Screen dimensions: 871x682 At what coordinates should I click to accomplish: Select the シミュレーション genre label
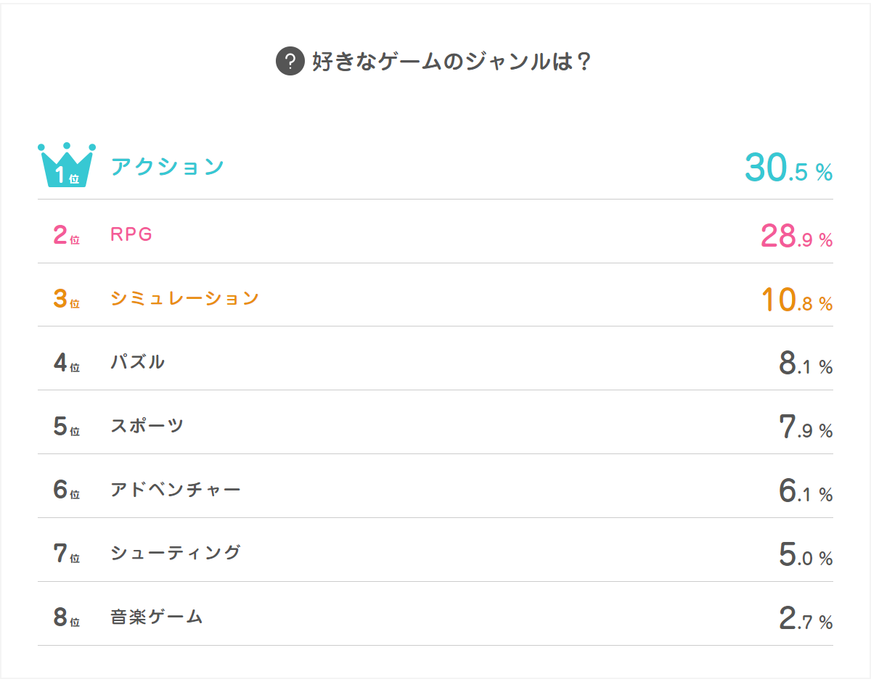pyautogui.click(x=185, y=298)
